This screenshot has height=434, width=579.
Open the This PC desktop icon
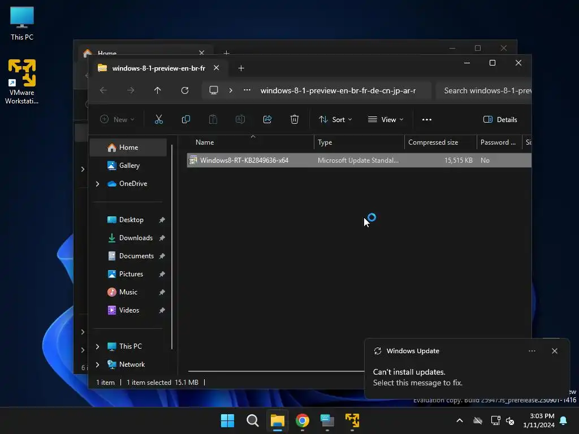[22, 23]
